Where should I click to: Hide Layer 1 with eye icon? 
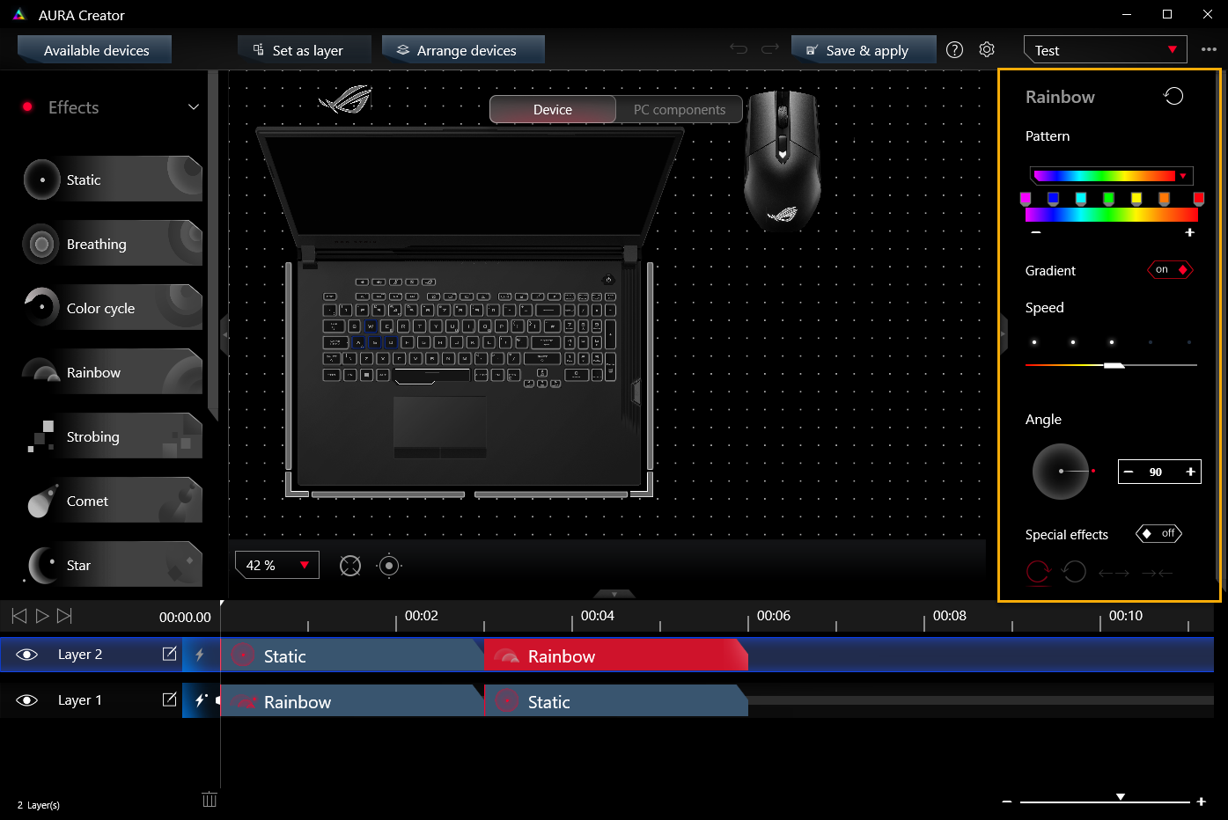click(x=27, y=700)
